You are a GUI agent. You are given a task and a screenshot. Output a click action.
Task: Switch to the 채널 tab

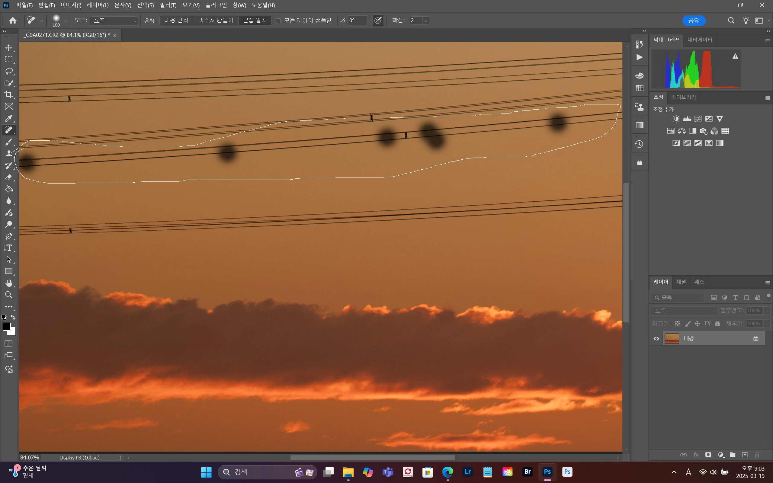point(681,282)
